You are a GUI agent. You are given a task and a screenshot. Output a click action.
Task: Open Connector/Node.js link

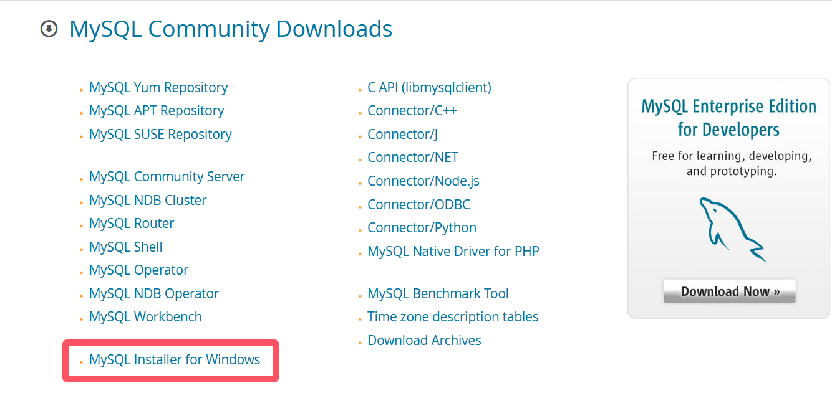[x=423, y=181]
